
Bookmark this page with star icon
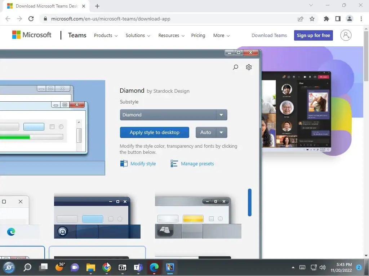(312, 19)
